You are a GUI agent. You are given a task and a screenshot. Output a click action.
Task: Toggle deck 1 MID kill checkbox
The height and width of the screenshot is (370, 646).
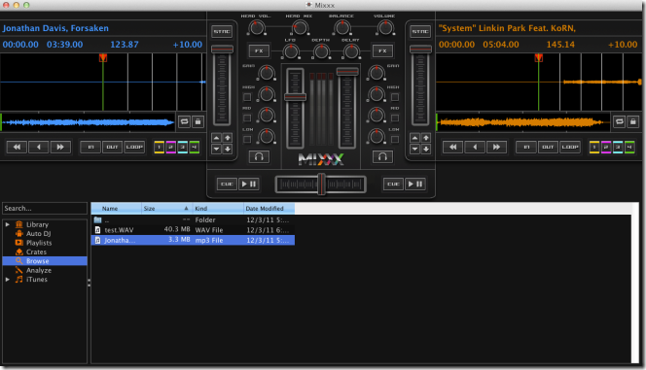[247, 118]
